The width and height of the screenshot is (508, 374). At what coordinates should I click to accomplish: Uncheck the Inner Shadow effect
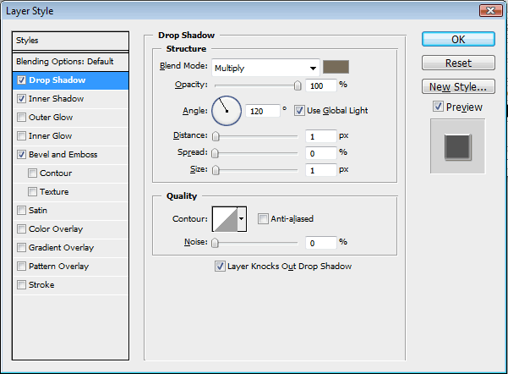pyautogui.click(x=21, y=99)
